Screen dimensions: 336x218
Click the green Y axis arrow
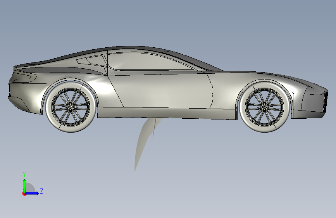pyautogui.click(x=25, y=185)
